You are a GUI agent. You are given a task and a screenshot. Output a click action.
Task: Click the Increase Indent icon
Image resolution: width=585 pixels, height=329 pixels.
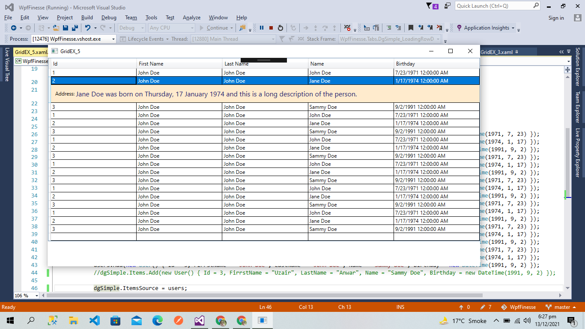pos(398,28)
